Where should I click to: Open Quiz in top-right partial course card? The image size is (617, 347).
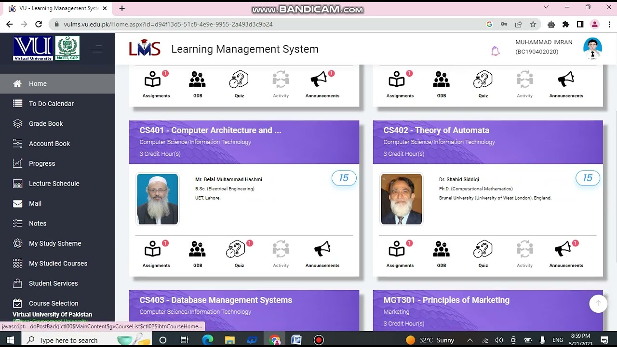tap(483, 84)
